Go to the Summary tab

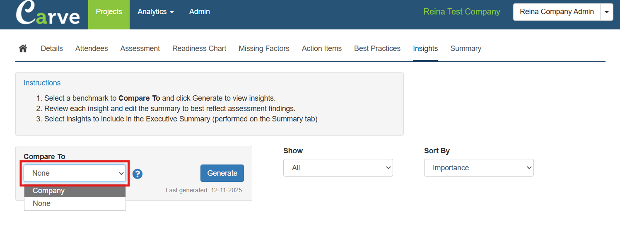(x=466, y=48)
